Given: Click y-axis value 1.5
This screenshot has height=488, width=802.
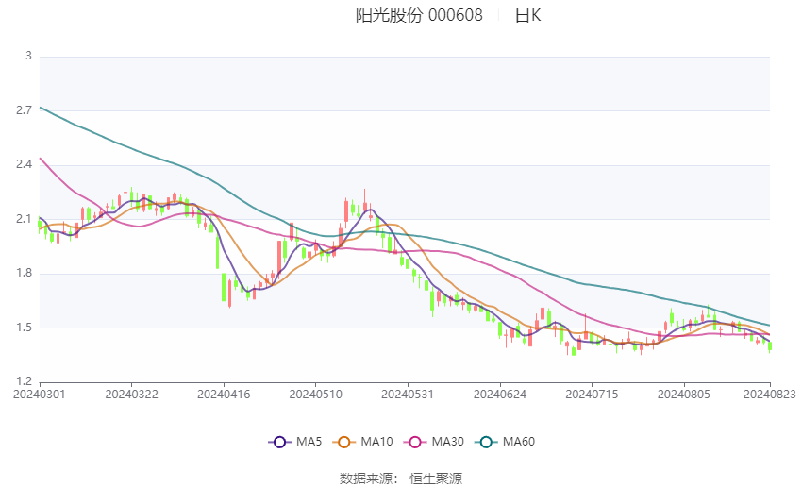Looking at the screenshot, I should tap(24, 328).
